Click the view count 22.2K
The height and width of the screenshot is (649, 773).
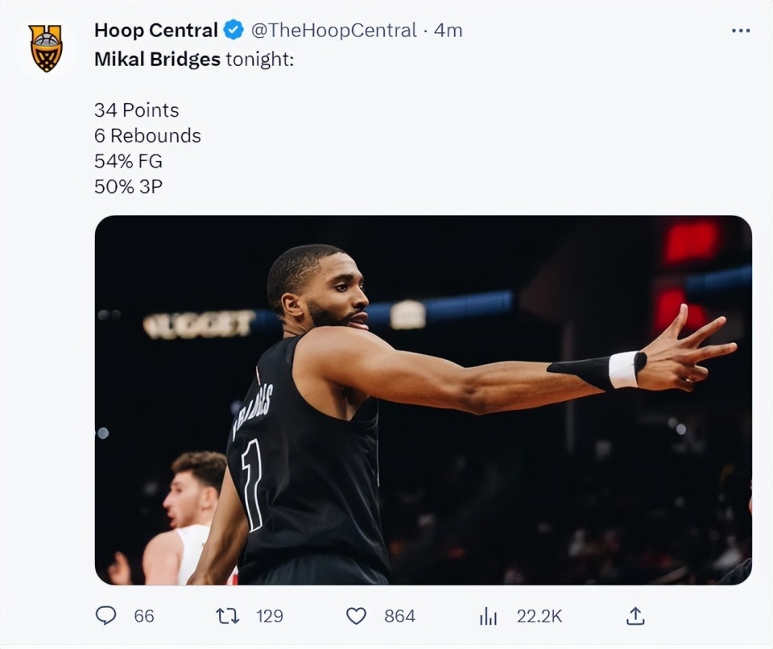539,616
